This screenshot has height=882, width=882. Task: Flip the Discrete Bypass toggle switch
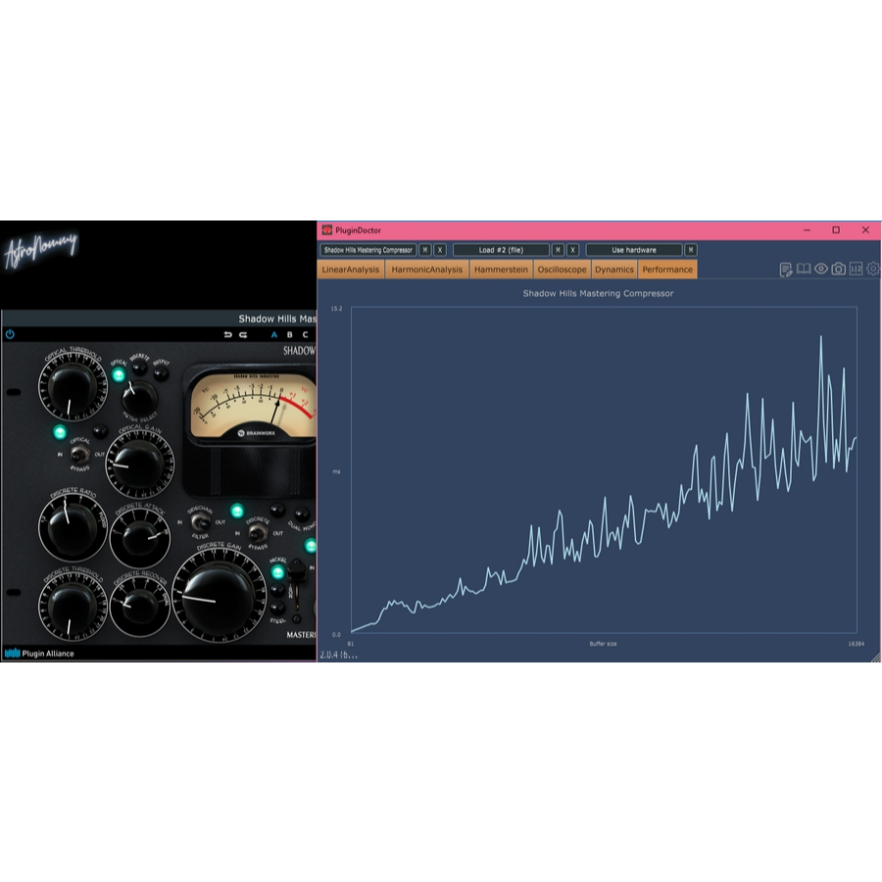coord(258,532)
